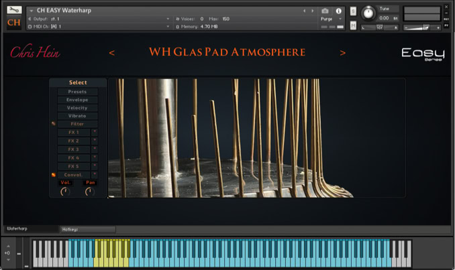
Task: Open the small selector beside FX 5
Action: coord(95,167)
